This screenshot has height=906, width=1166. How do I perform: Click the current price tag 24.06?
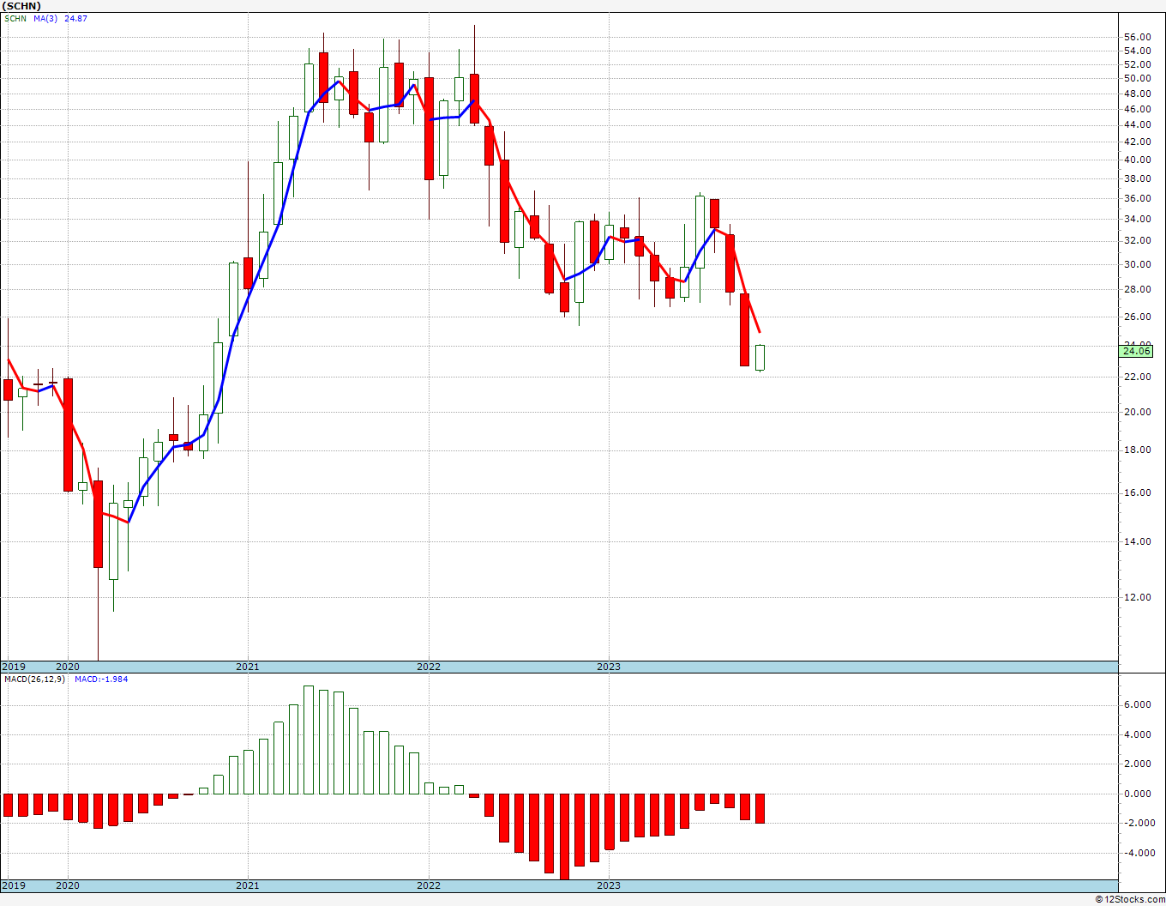[x=1136, y=351]
